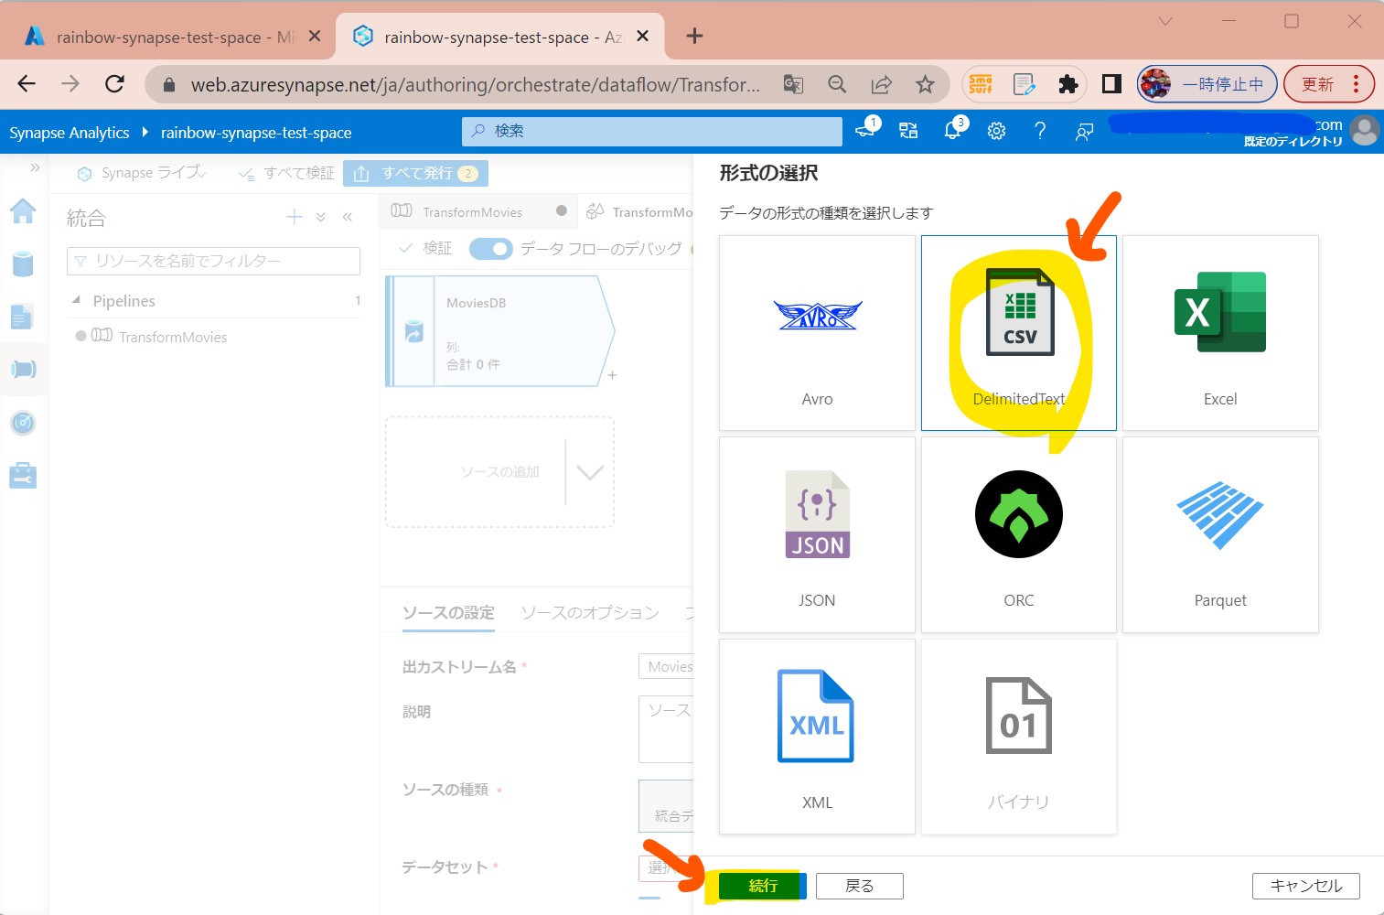1384x915 pixels.
Task: Collapse the Pipelines tree node
Action: click(x=77, y=300)
